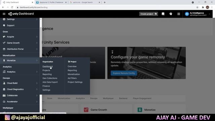The image size is (215, 121).
Task: Go back with browser back arrow
Action: click(3, 7)
